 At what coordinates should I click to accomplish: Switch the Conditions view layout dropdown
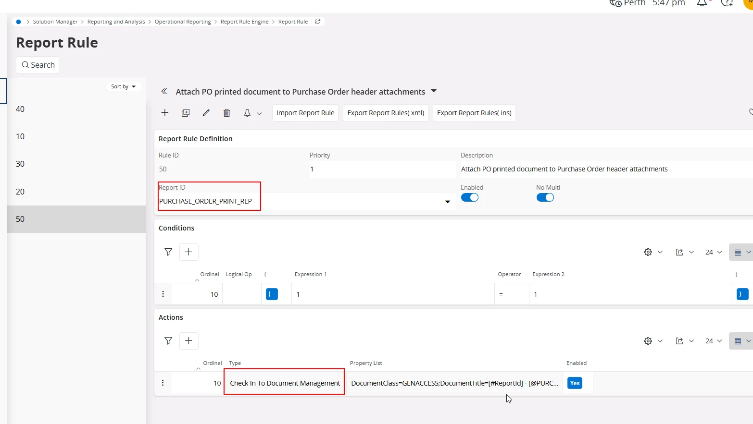pos(741,252)
